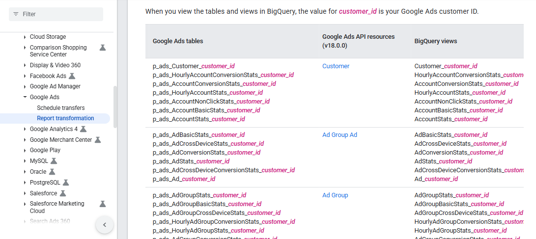
Task: Click the AdConversionStats view name
Action: click(x=459, y=153)
